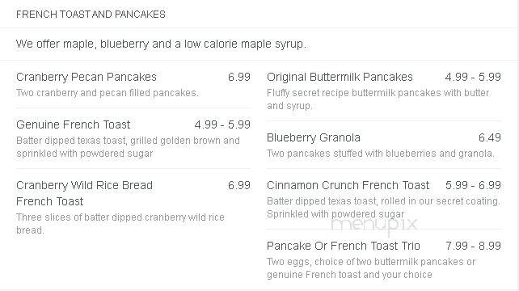Viewport: 519px width, 291px height.
Task: Click the French Toast and Pancakes section header
Action: [x=91, y=15]
